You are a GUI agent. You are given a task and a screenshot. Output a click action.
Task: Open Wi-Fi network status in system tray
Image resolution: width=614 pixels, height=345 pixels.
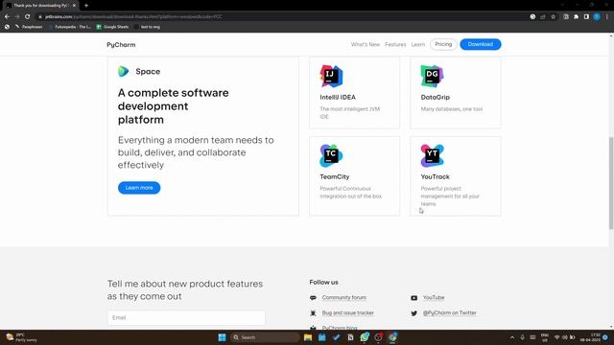click(x=556, y=337)
